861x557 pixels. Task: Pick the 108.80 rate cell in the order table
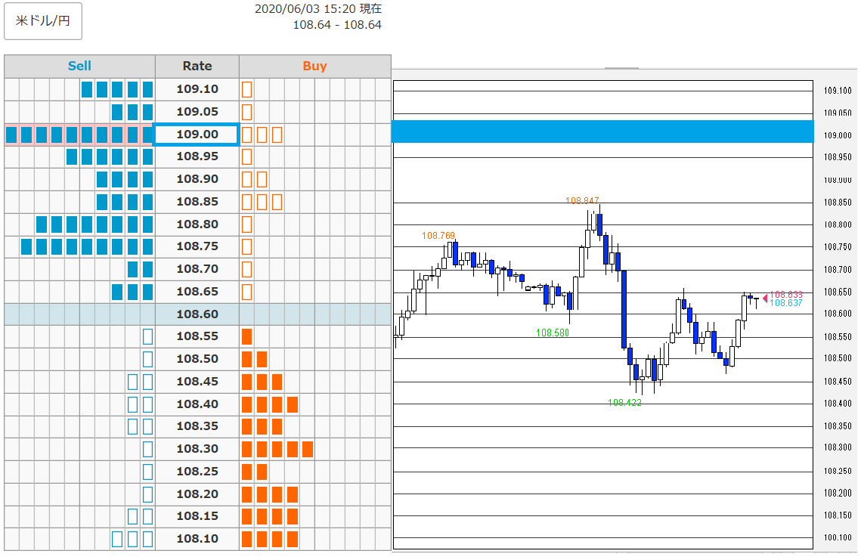click(x=197, y=224)
